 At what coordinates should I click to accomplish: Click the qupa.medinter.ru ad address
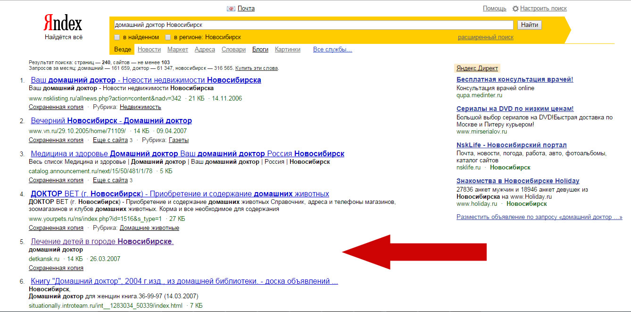tap(479, 95)
